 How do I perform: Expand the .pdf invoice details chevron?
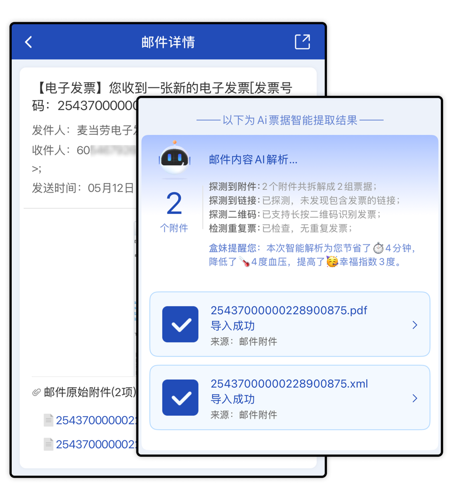(x=415, y=325)
